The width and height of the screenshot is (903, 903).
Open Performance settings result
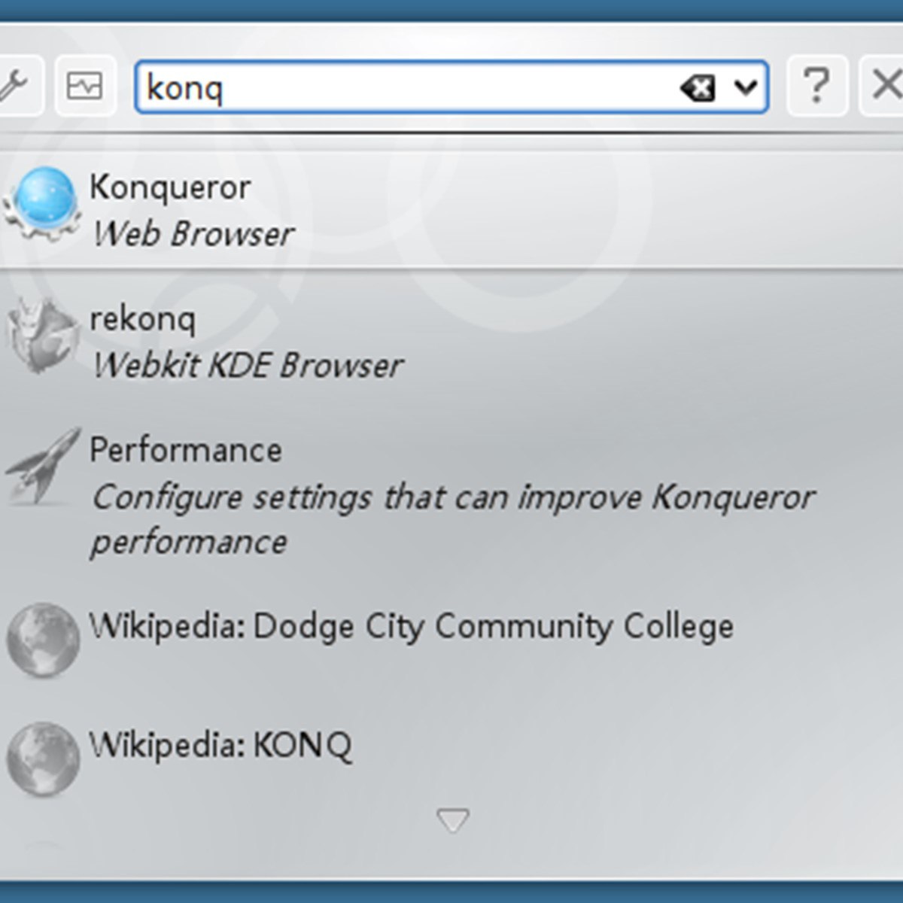(x=451, y=497)
